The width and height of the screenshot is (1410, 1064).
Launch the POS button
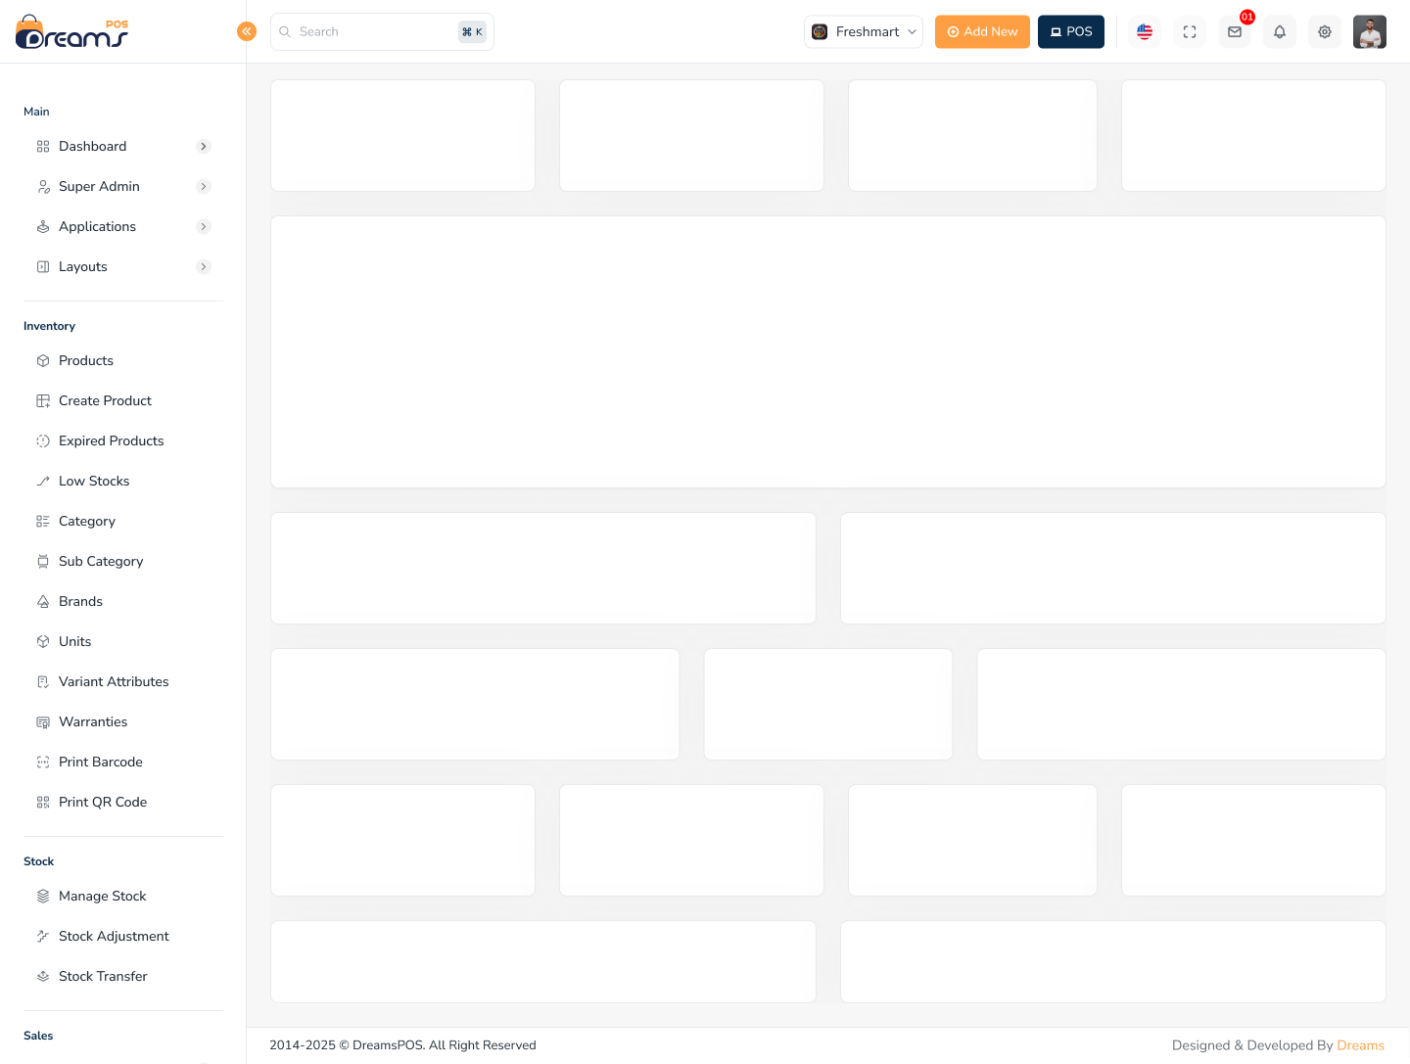1070,32
